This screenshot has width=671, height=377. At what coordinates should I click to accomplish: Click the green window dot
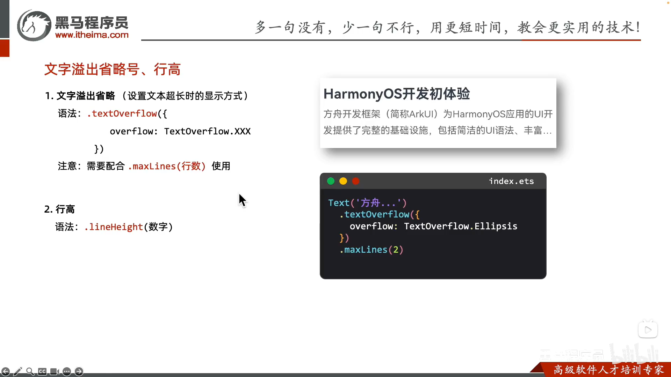[x=331, y=181]
